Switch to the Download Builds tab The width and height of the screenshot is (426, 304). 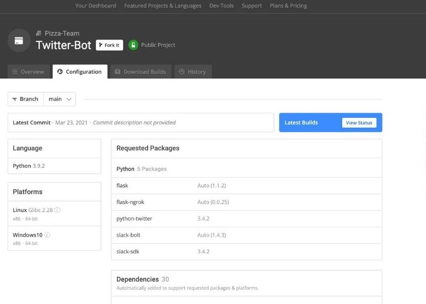pos(140,72)
